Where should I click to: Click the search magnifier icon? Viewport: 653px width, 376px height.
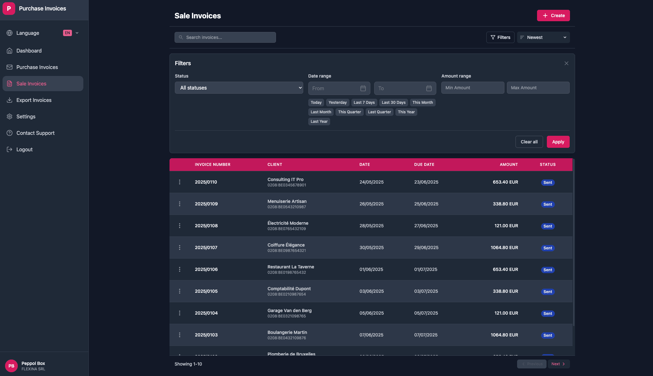click(x=181, y=37)
